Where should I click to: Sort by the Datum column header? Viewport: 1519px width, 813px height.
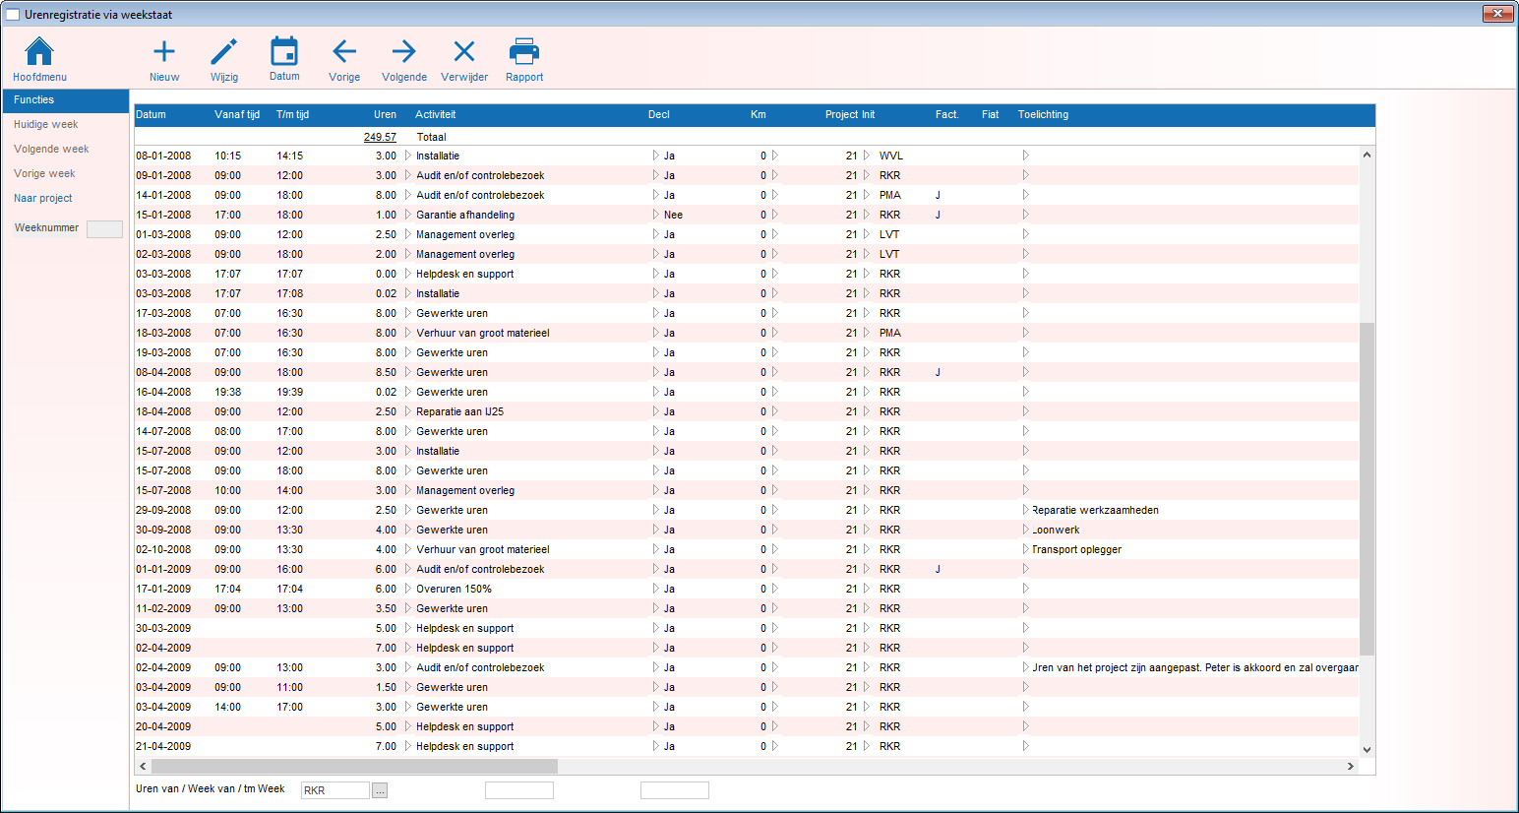(151, 115)
